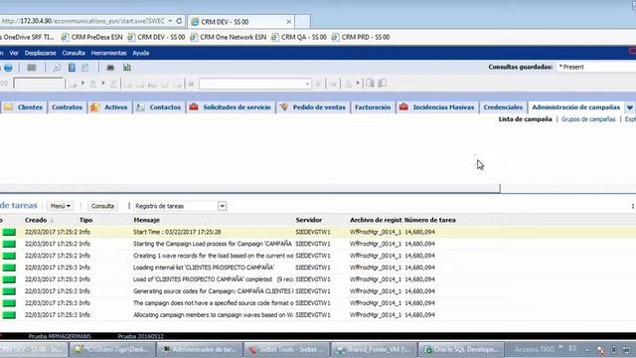Select the 'Start Time : 03/22/2017 17:25:28' message
This screenshot has width=636, height=358.
click(177, 232)
